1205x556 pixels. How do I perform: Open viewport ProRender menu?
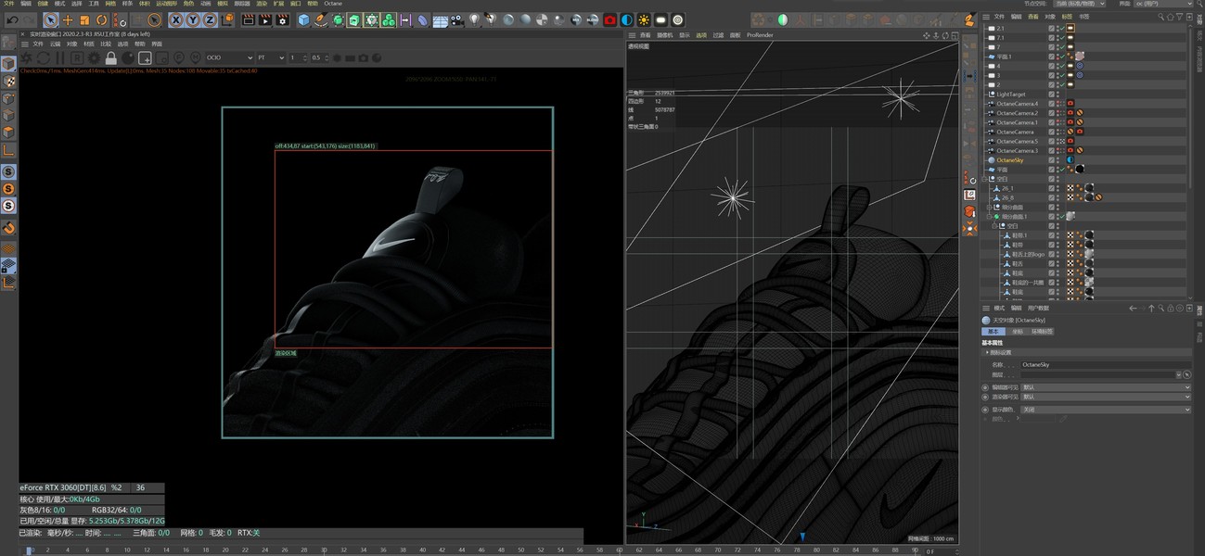759,34
